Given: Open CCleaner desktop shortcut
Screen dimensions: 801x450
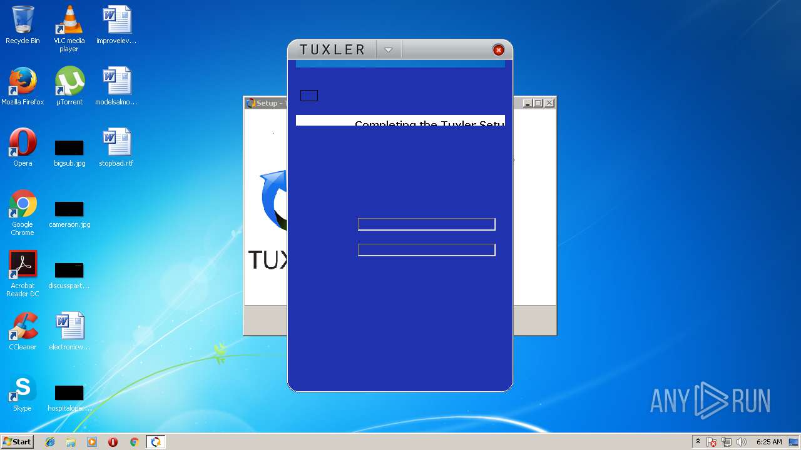Looking at the screenshot, I should click(23, 331).
